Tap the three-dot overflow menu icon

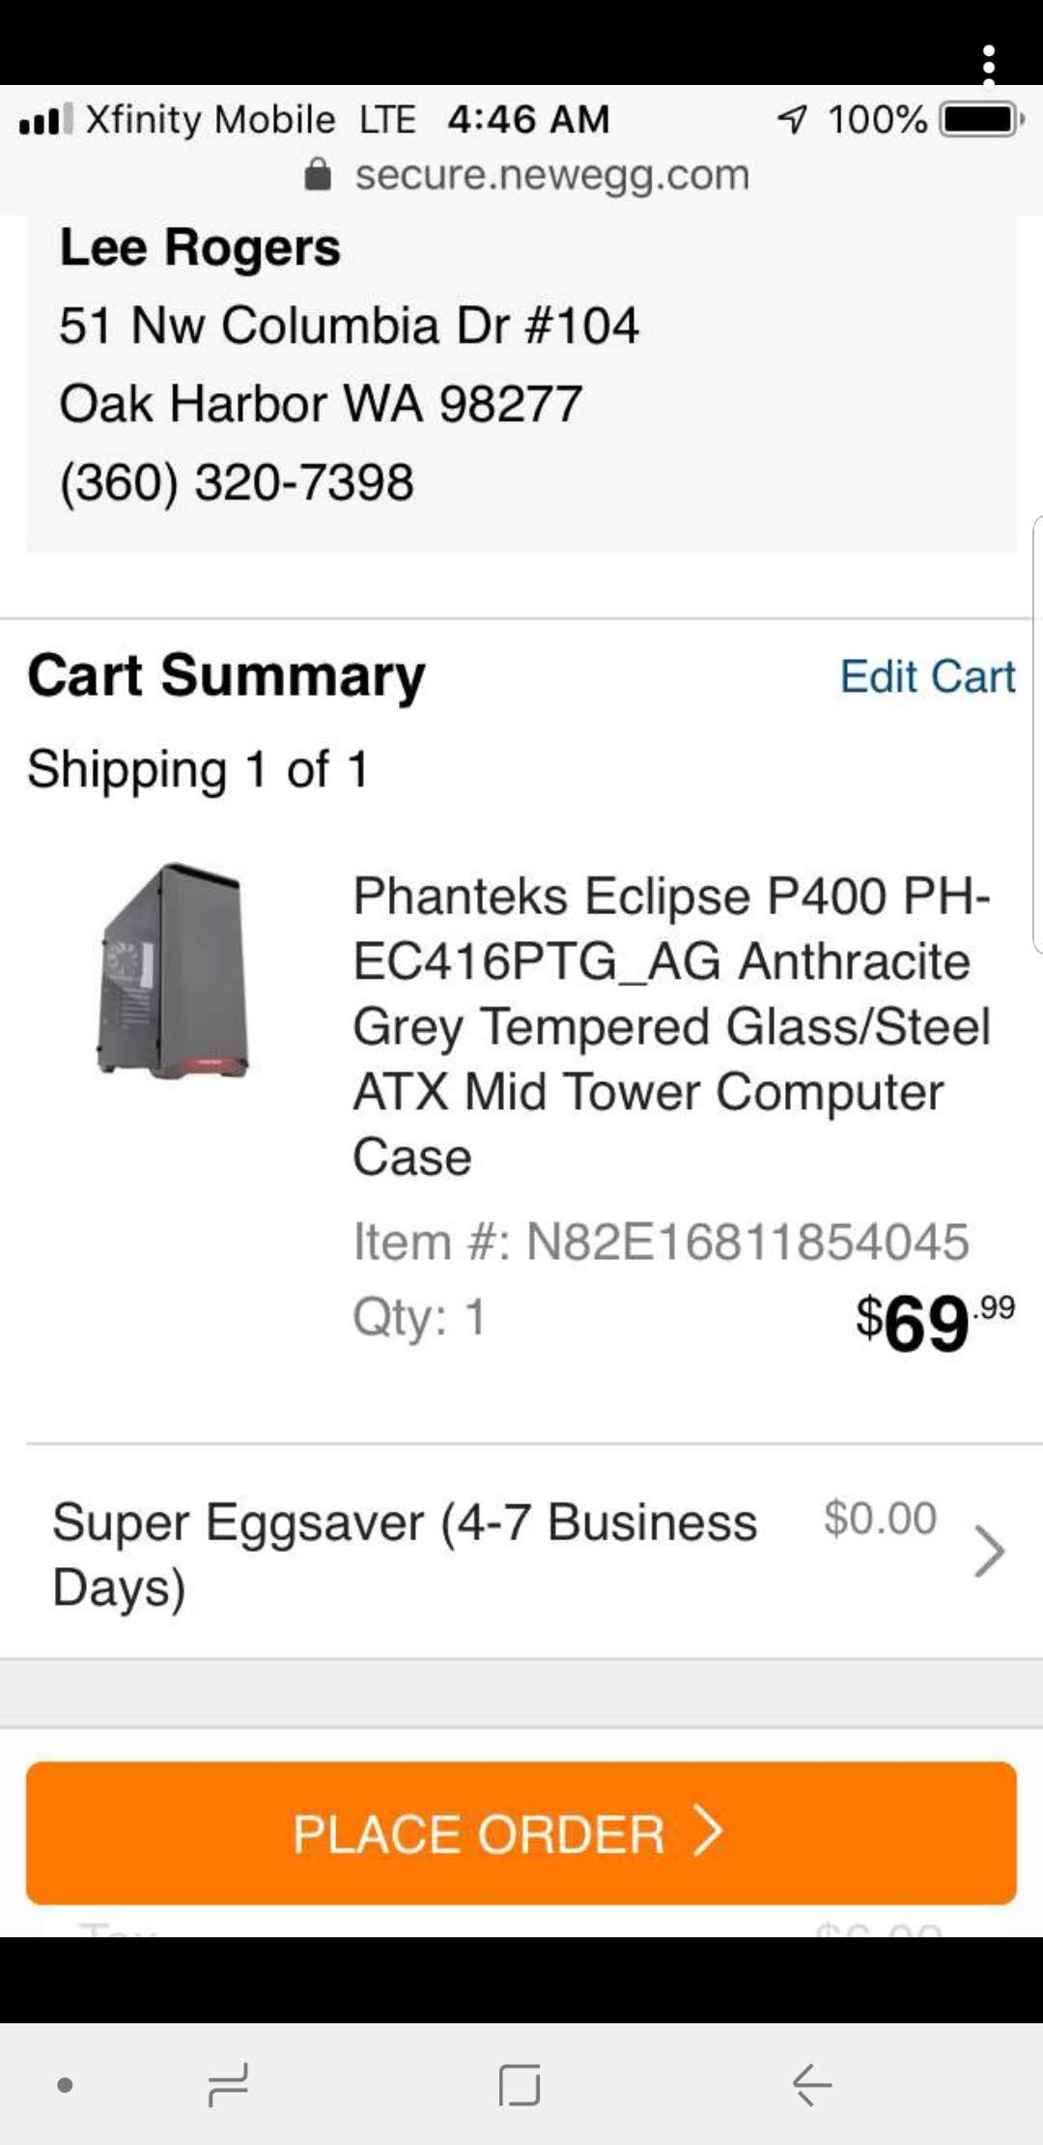click(x=988, y=65)
